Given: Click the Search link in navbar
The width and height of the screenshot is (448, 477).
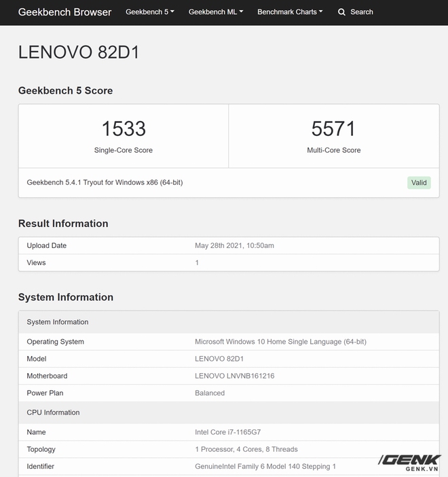Looking at the screenshot, I should point(361,12).
